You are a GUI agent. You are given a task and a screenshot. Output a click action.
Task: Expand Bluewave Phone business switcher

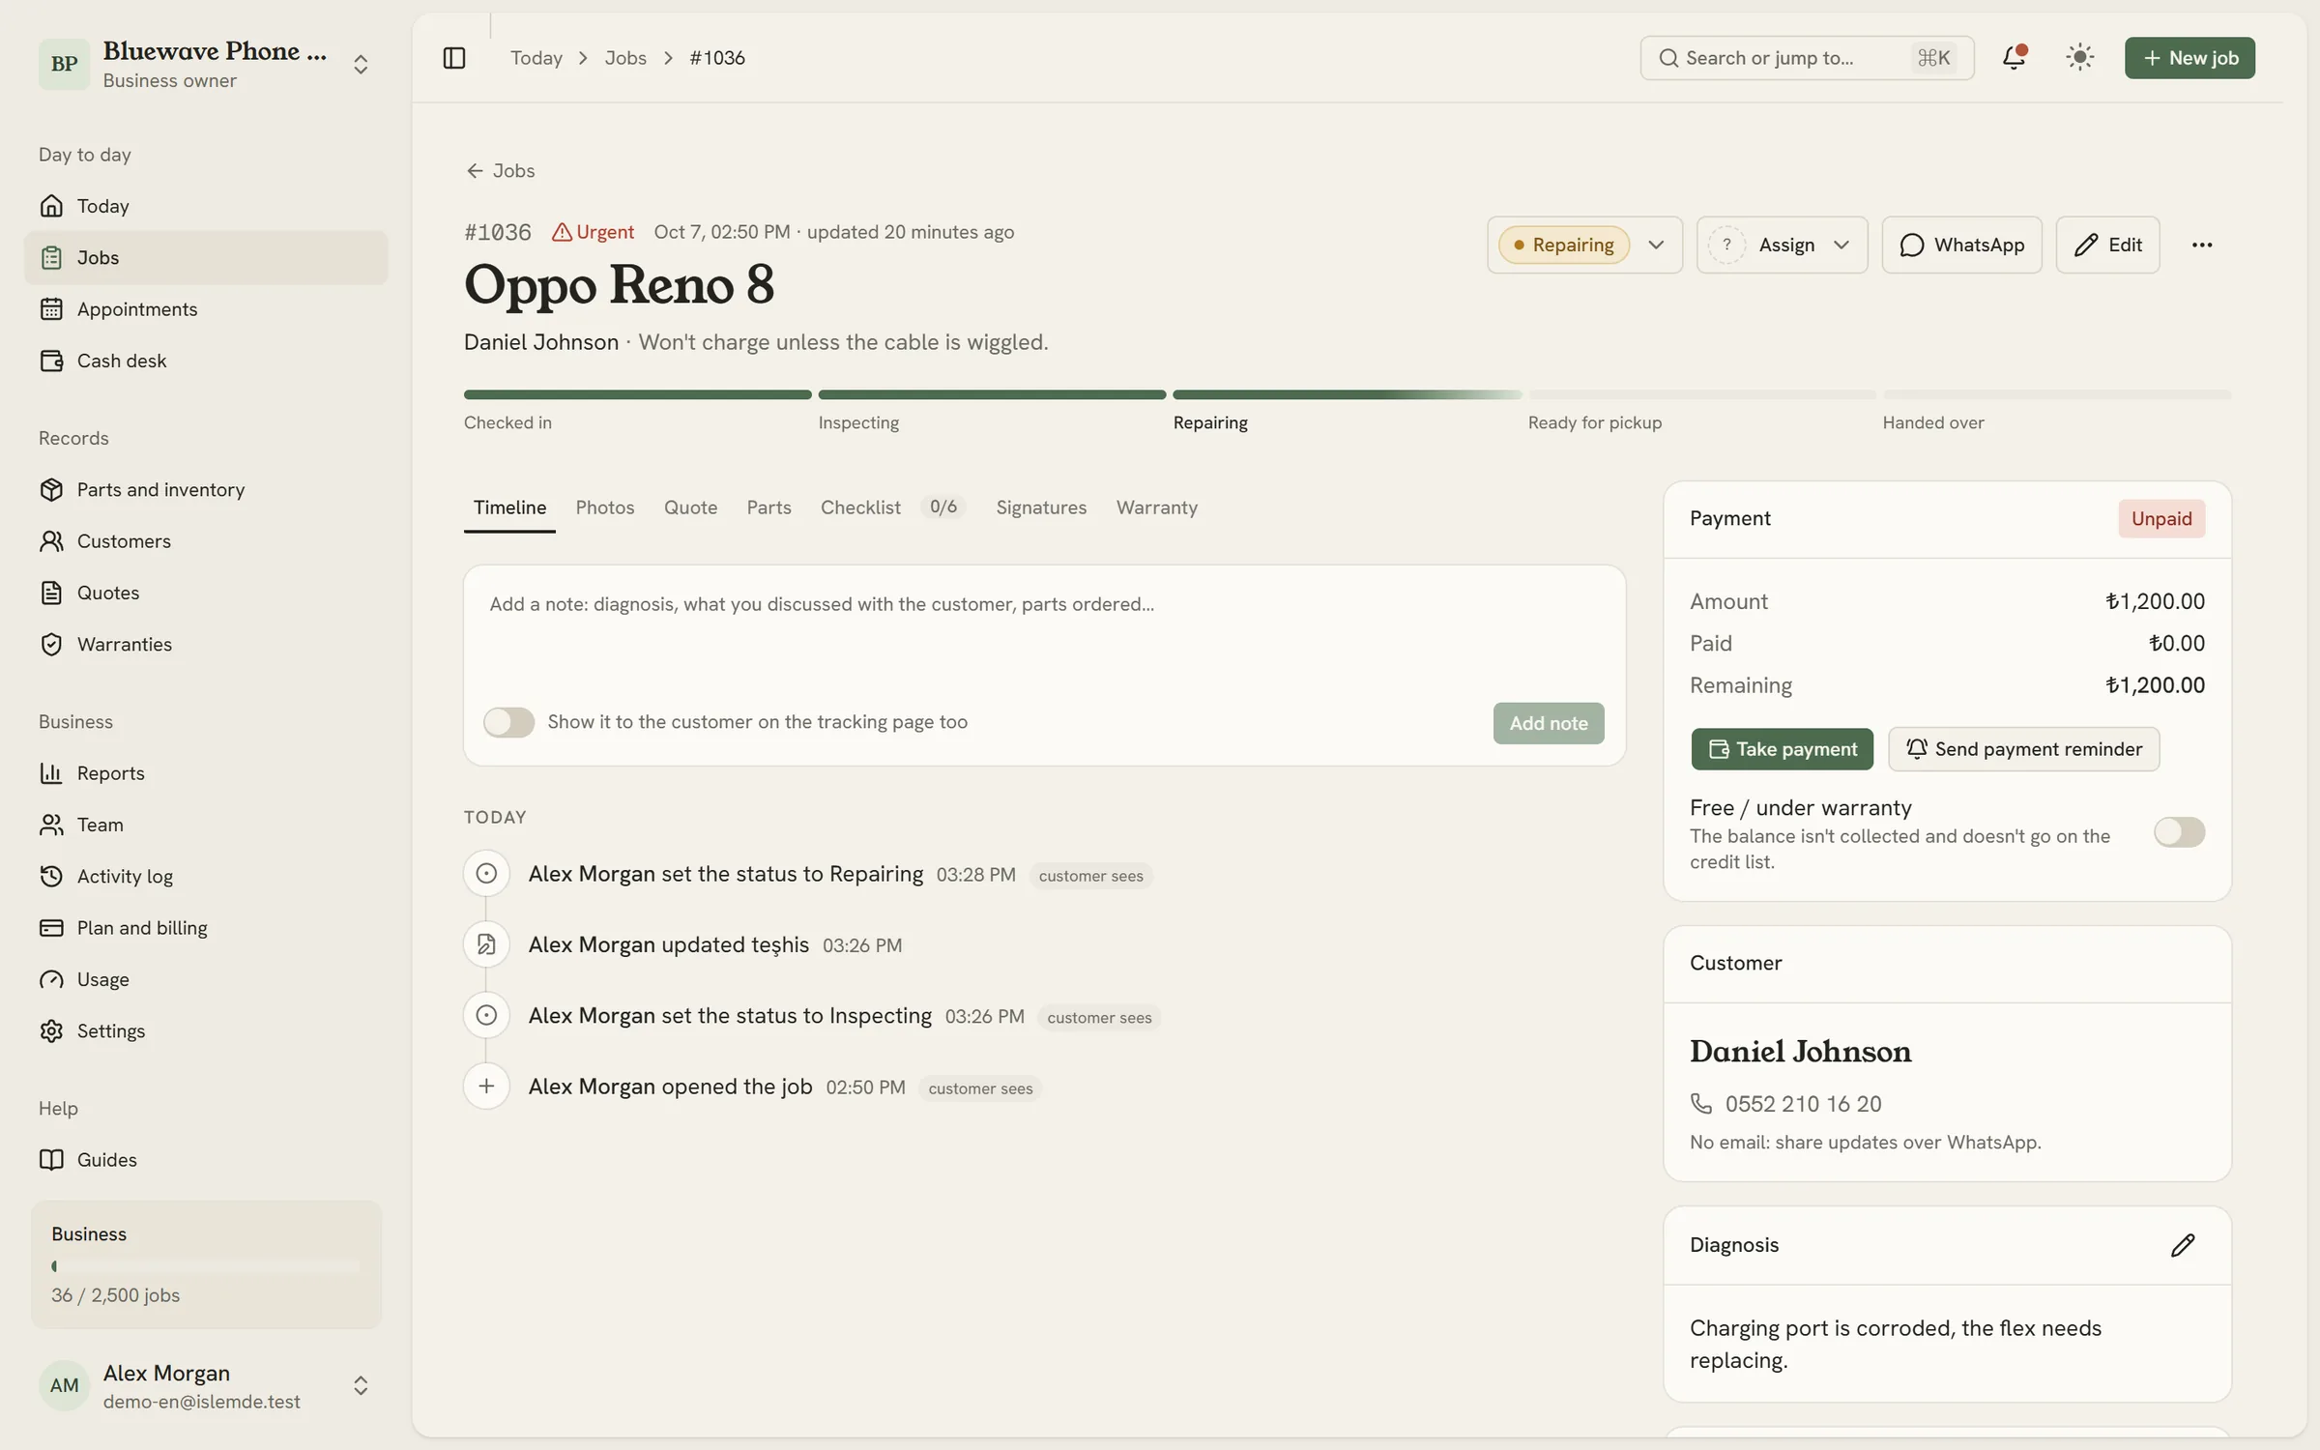pos(206,64)
